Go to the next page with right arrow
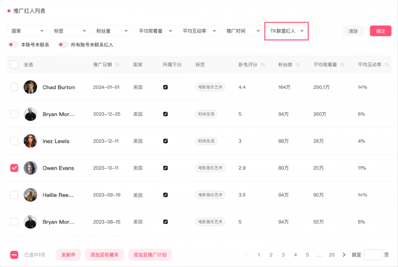The height and width of the screenshot is (267, 398). pyautogui.click(x=344, y=255)
